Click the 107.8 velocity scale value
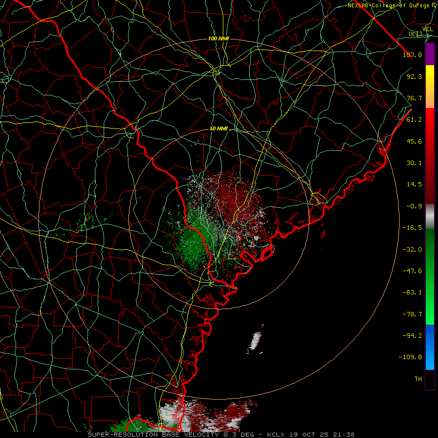 pos(412,55)
